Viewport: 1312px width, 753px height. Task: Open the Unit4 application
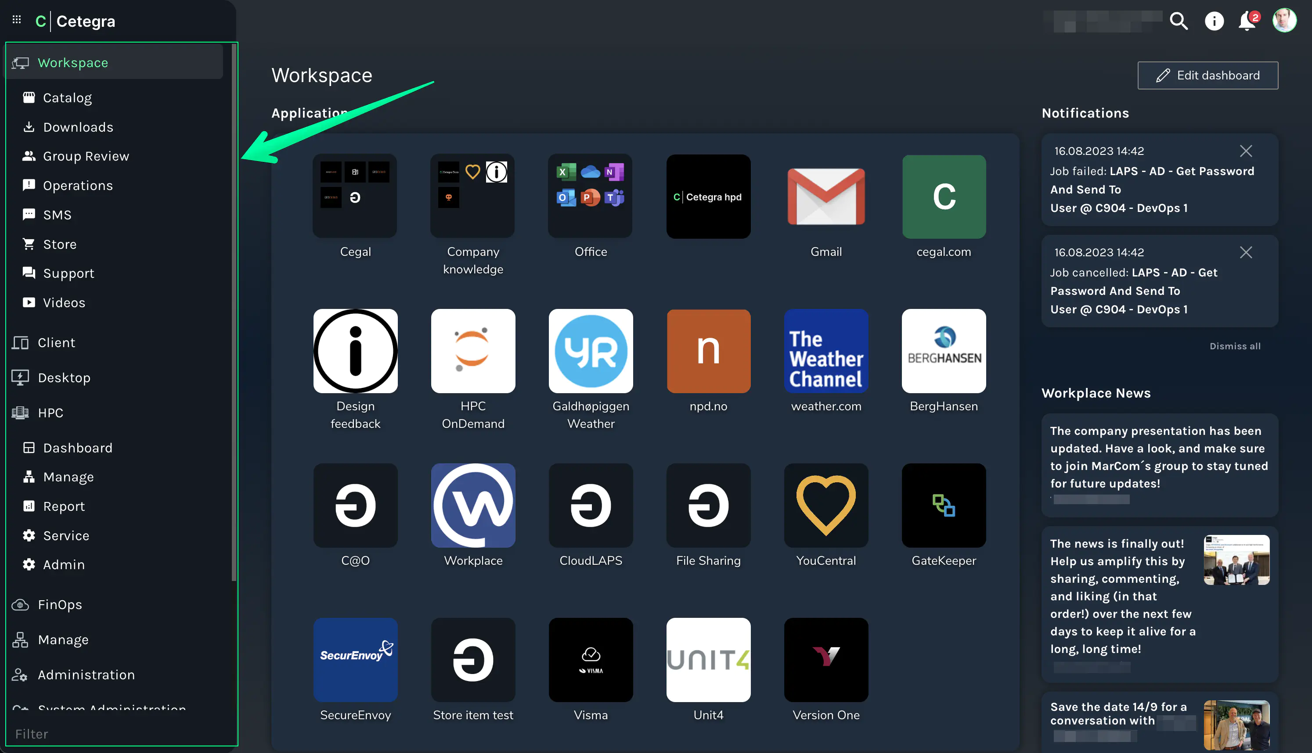708,660
